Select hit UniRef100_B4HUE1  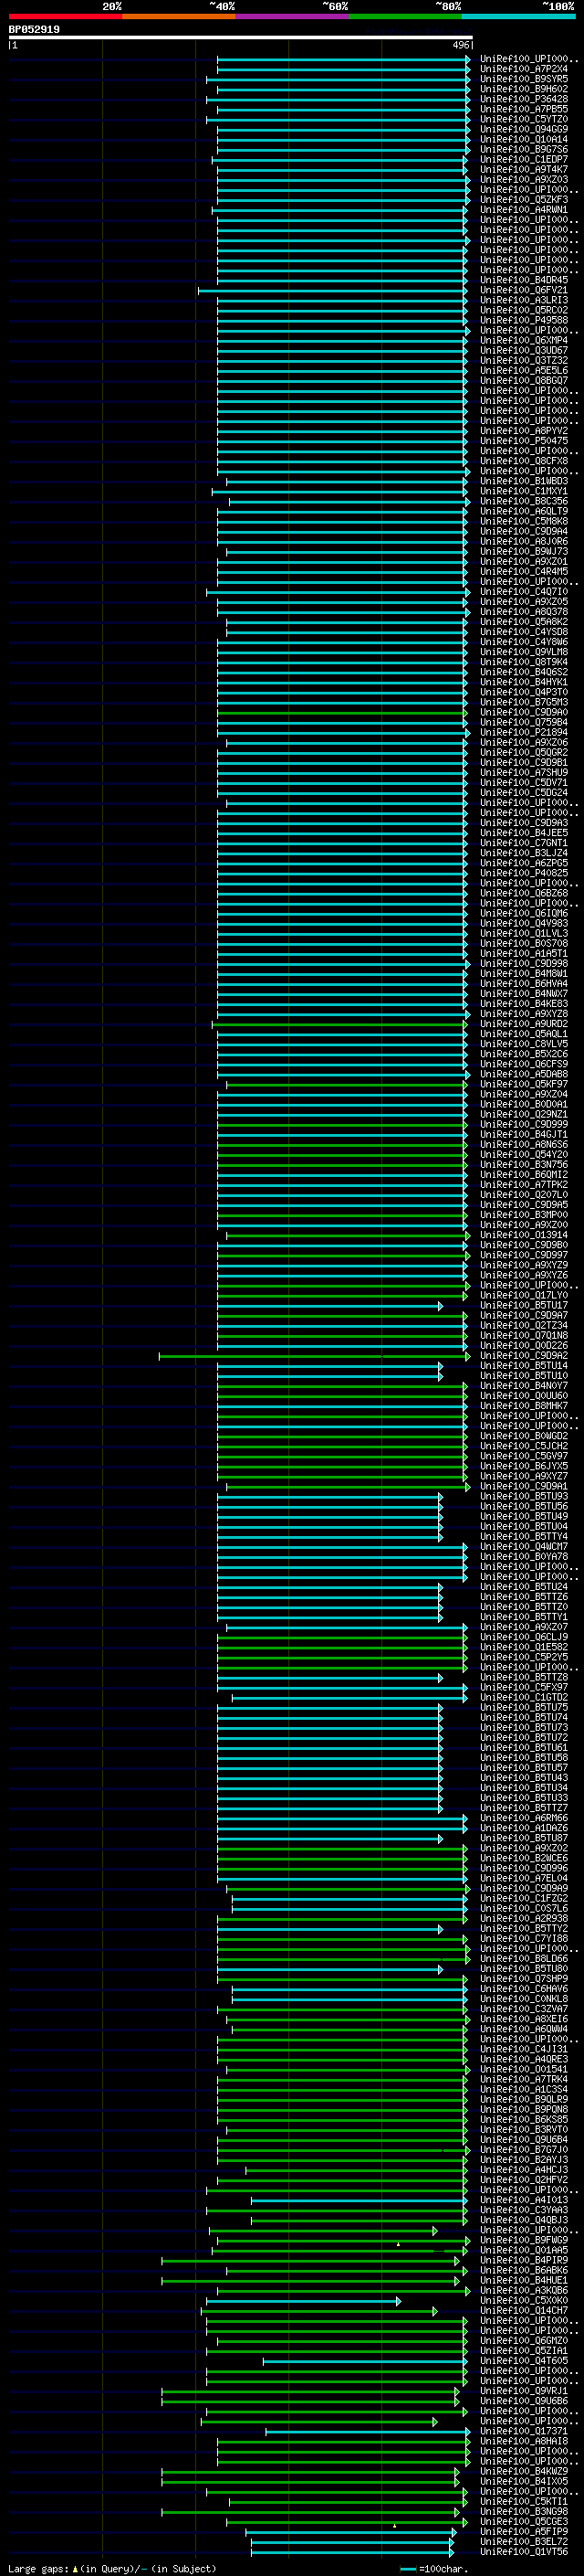click(524, 2280)
